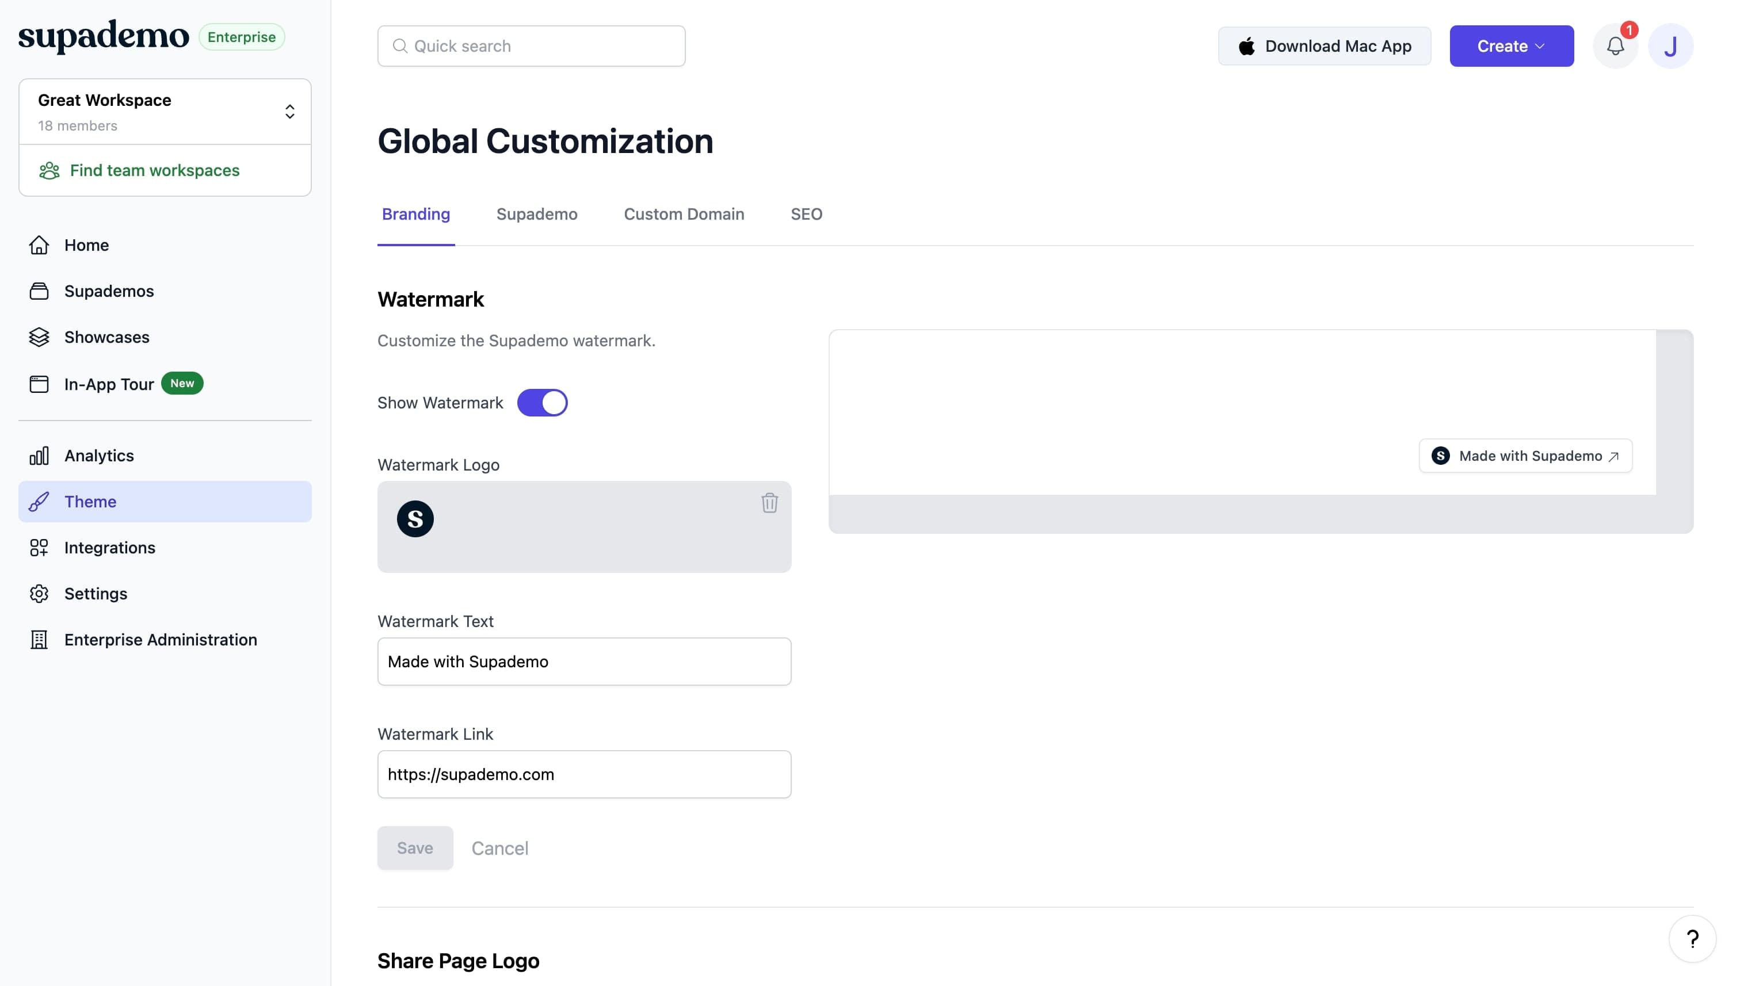The height and width of the screenshot is (986, 1740).
Task: Click the S logo in preview watermark
Action: coord(1441,456)
